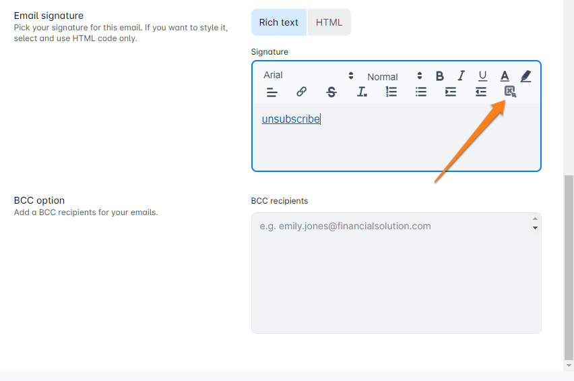Open the highlight background color tool
Screen dimensions: 574x381
[x=525, y=76]
